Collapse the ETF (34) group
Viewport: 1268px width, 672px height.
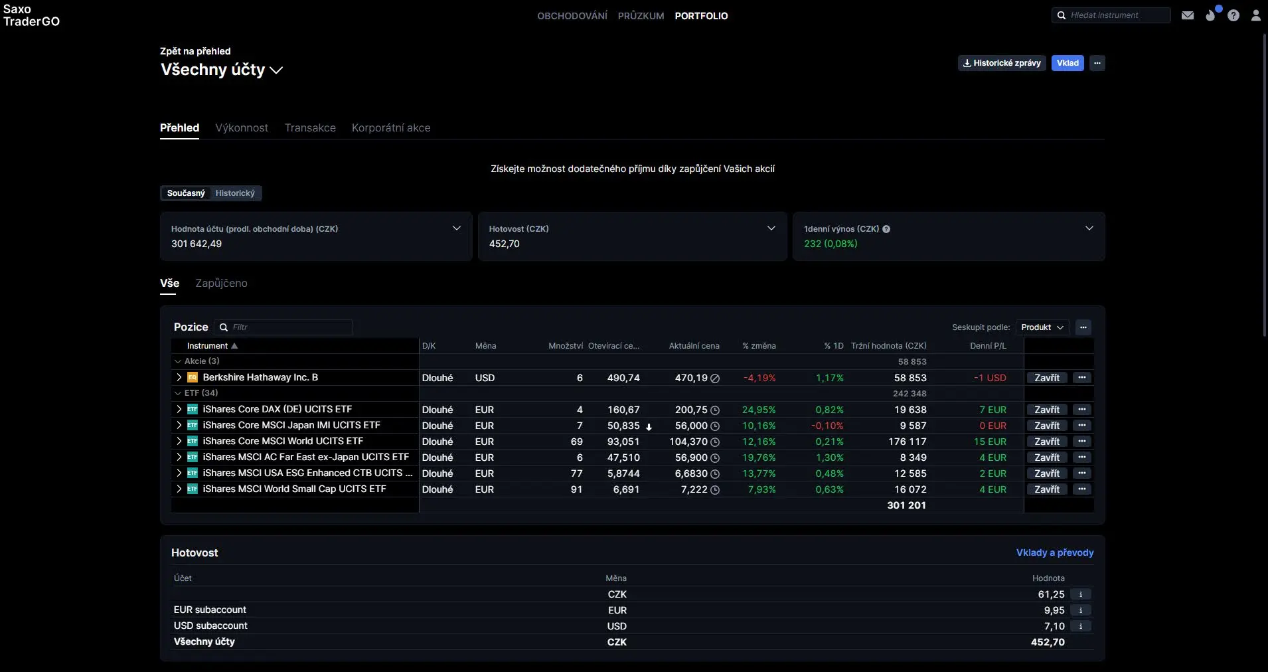point(178,393)
